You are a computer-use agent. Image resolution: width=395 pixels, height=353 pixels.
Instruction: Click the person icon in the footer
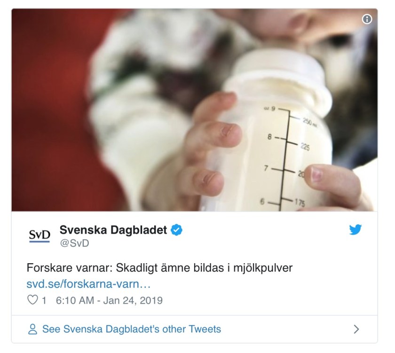point(32,329)
